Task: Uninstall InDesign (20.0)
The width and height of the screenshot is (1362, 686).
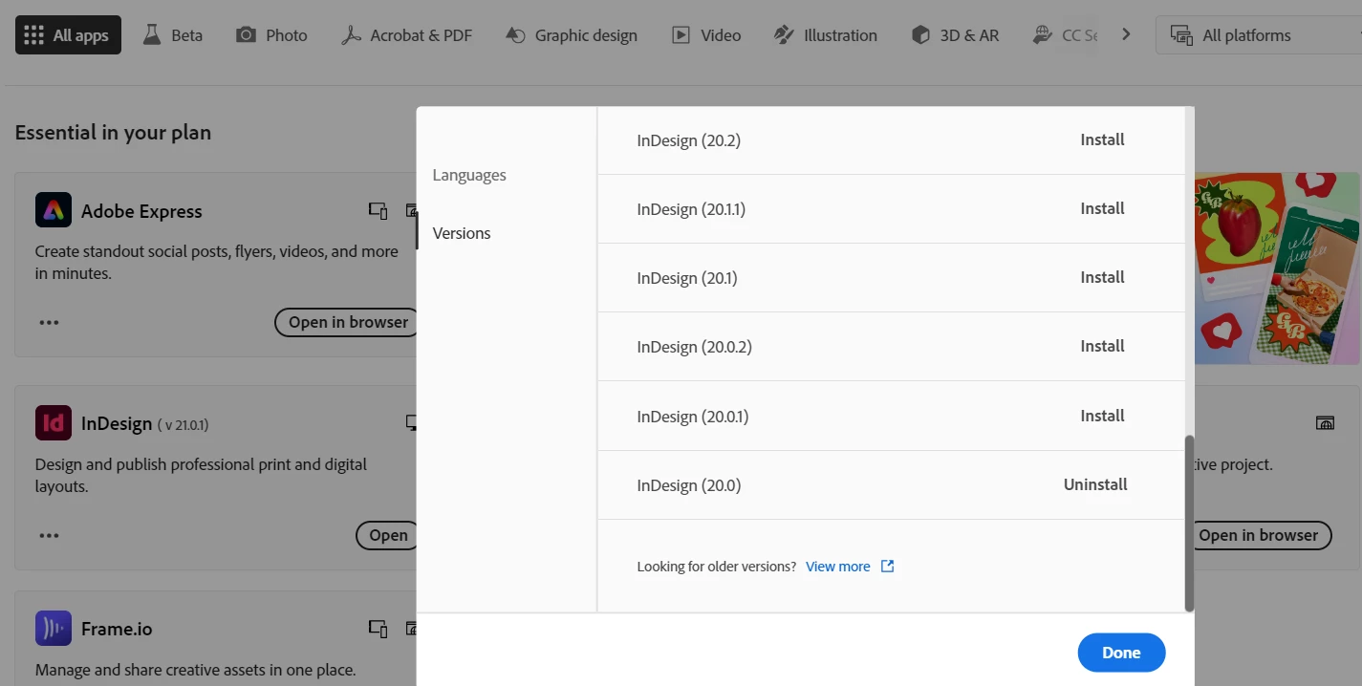Action: click(x=1095, y=484)
